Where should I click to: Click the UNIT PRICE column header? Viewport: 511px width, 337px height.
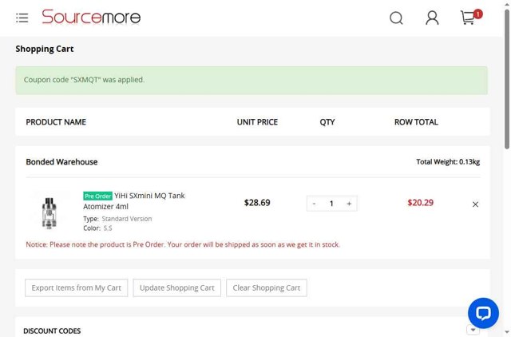tap(257, 122)
